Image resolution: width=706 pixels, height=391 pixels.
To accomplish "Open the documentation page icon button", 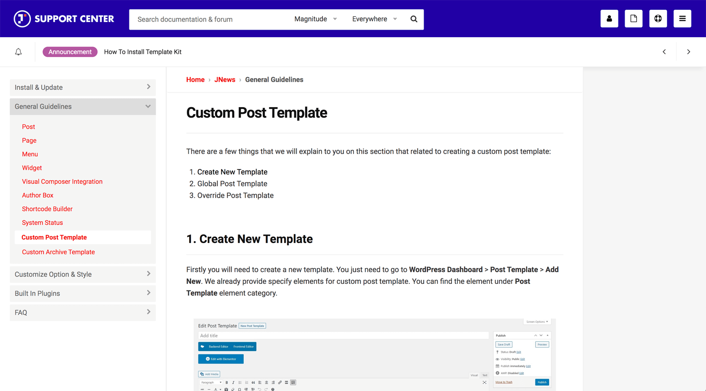I will (x=634, y=19).
